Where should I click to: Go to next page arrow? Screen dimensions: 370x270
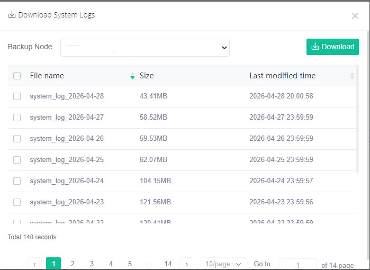pyautogui.click(x=187, y=264)
